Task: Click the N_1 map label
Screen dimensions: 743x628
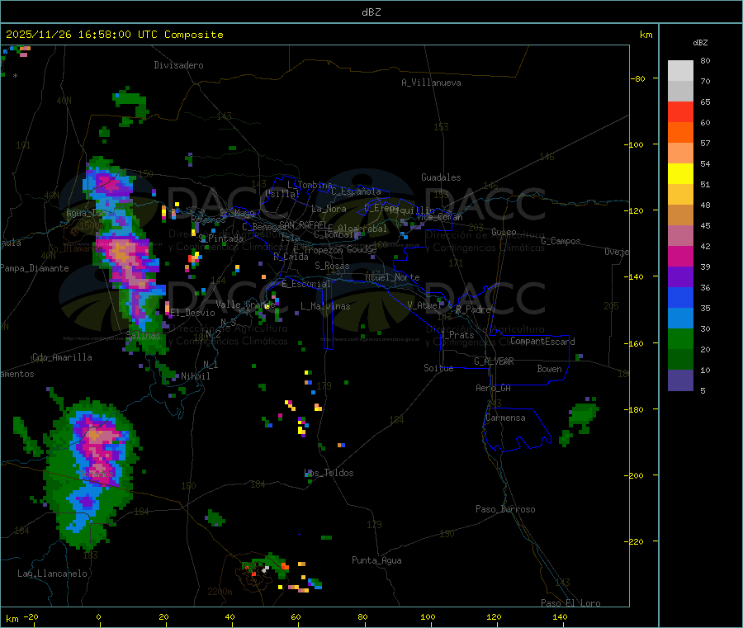Action: 211,364
